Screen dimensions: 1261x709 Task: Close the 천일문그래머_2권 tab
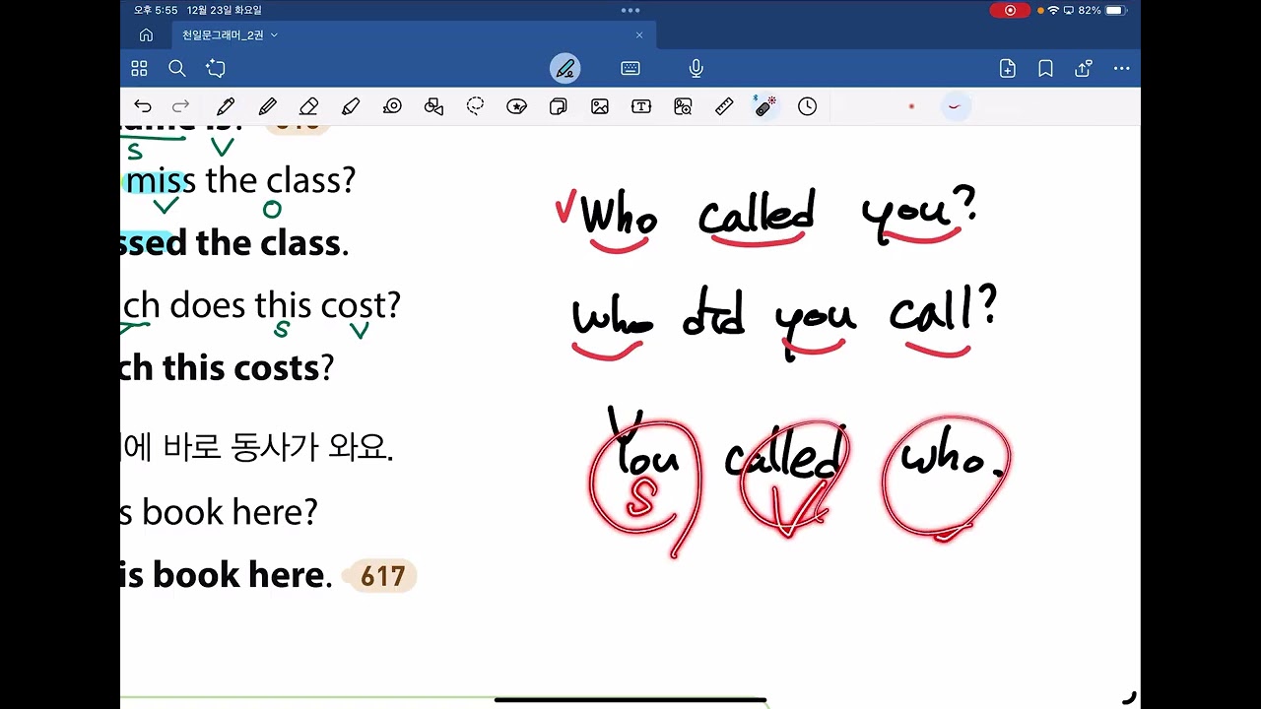pos(638,35)
